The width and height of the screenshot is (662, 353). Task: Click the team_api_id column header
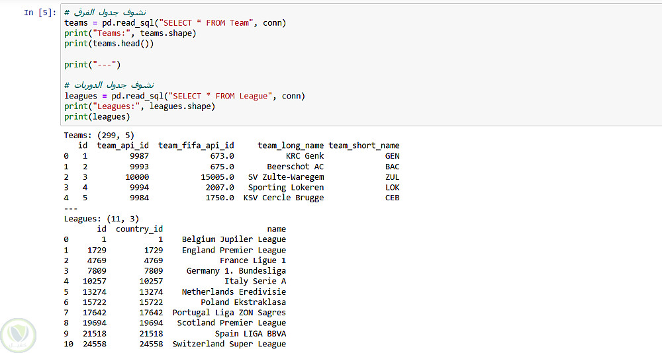tap(122, 145)
